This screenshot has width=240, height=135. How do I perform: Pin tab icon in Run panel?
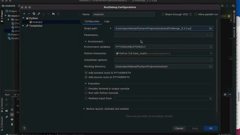pos(7,117)
